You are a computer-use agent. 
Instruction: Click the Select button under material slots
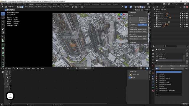click(x=172, y=66)
